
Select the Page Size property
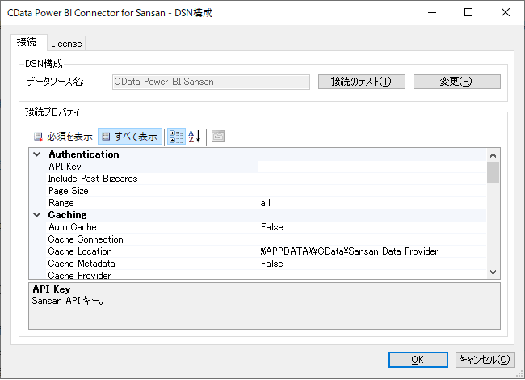pos(69,191)
